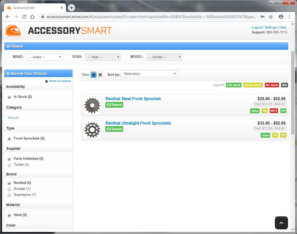Click the red WPS stock badge
This screenshot has height=234, width=297.
point(274,111)
